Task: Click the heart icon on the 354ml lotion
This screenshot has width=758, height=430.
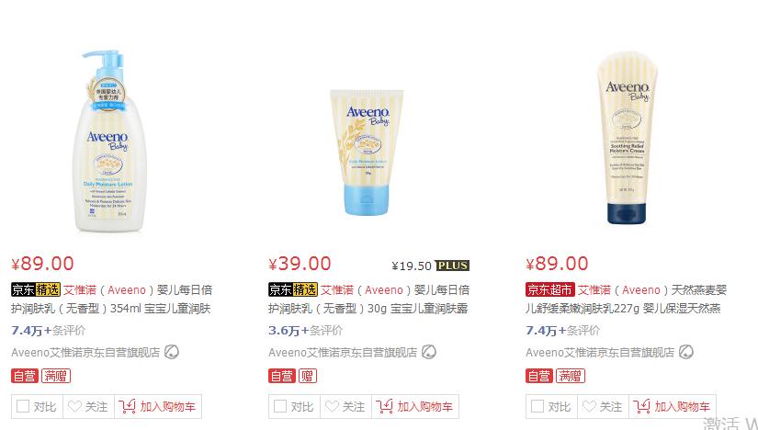Action: coord(74,406)
